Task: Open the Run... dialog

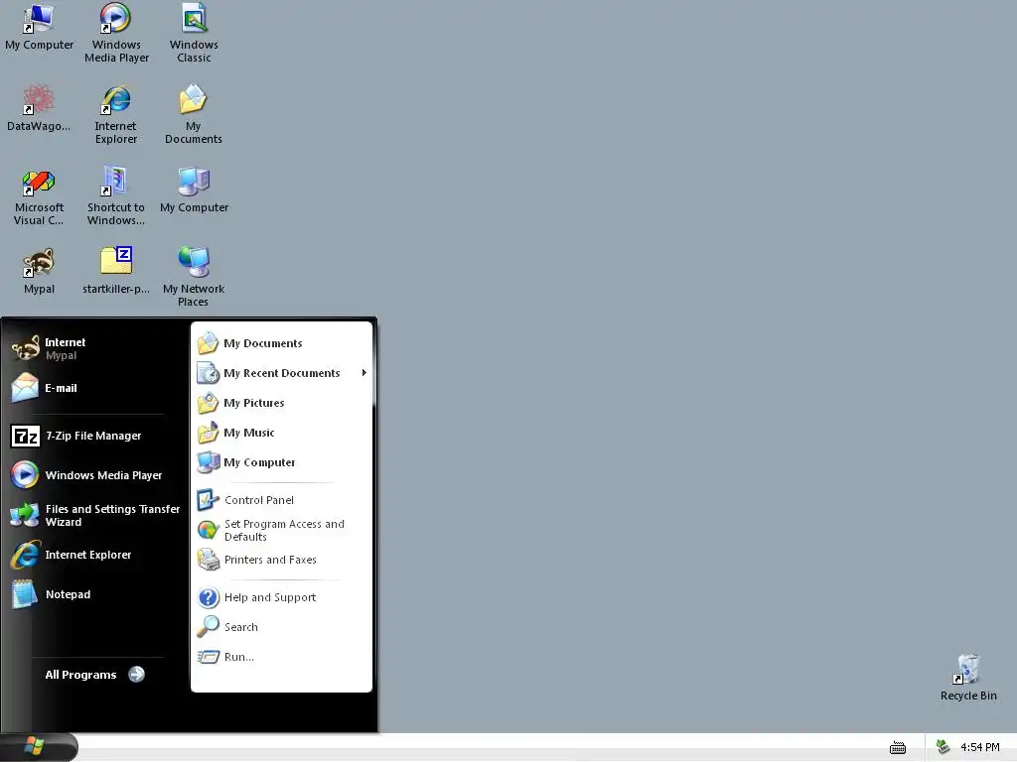Action: [281, 657]
